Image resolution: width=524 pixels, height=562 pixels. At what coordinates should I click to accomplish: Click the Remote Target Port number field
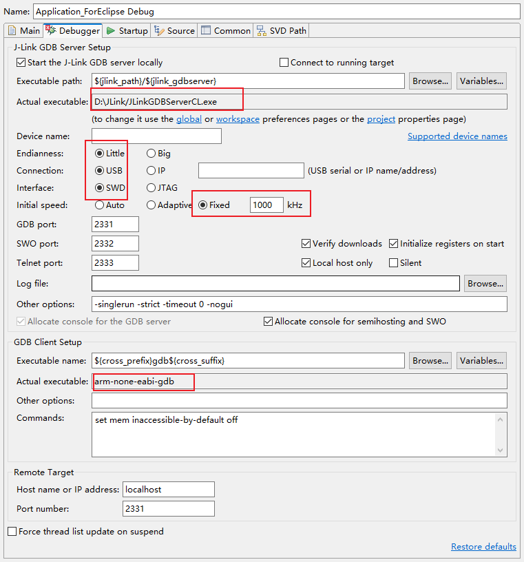(169, 509)
